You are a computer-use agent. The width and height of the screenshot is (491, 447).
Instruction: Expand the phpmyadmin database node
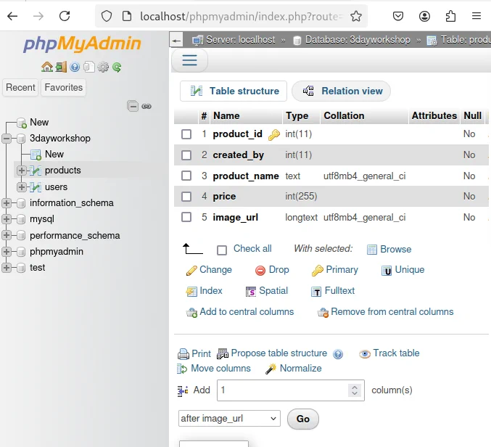(7, 252)
